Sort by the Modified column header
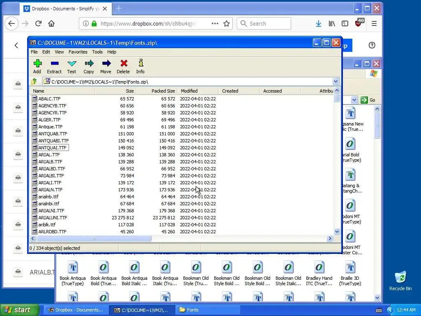This screenshot has width=421, height=316. click(198, 91)
